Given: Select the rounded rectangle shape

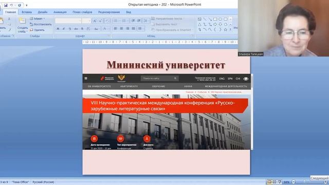Looking at the screenshot, I should click(226, 20).
